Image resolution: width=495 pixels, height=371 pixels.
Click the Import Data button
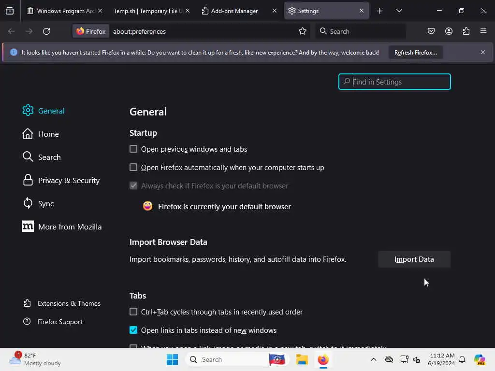point(414,259)
